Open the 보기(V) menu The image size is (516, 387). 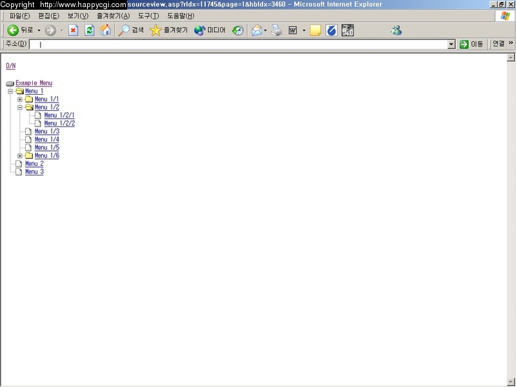point(77,15)
